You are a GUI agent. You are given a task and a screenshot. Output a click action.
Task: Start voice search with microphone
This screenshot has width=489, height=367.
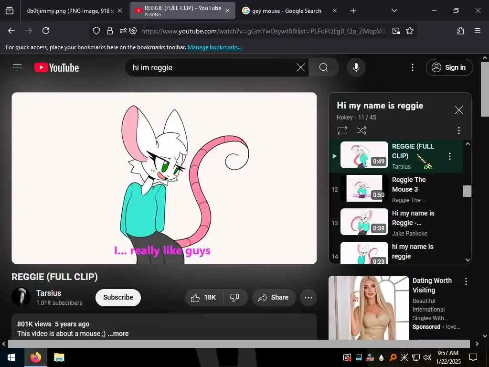pyautogui.click(x=356, y=67)
